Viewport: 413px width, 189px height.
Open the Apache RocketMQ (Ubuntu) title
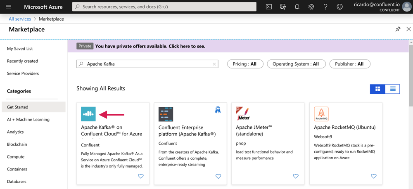345,128
